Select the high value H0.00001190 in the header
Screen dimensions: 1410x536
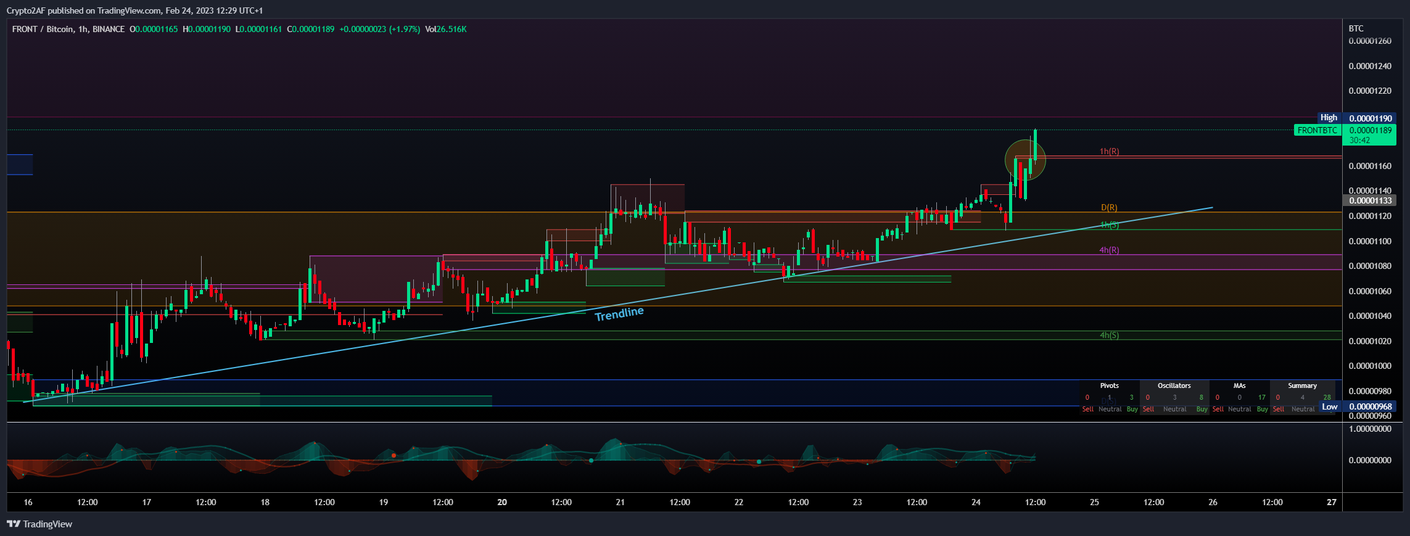[x=207, y=29]
